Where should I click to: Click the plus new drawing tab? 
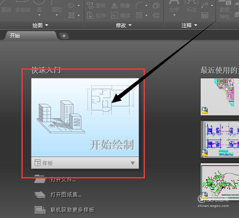click(x=64, y=36)
